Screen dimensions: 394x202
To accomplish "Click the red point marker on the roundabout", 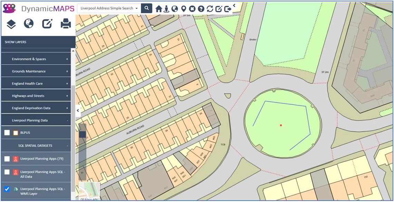I will tap(281, 125).
